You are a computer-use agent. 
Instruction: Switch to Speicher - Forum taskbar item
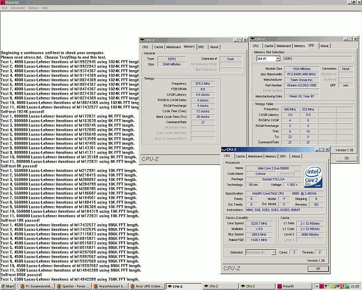(x=73, y=286)
